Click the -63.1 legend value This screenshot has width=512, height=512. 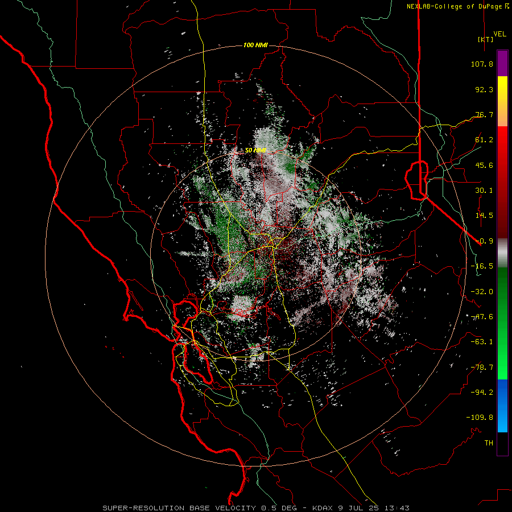482,342
